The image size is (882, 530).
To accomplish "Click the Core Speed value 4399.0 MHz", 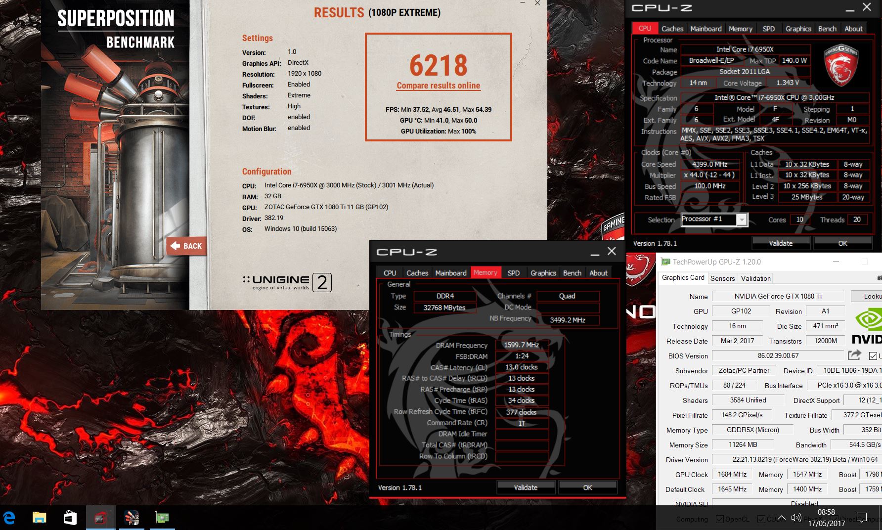I will 709,164.
